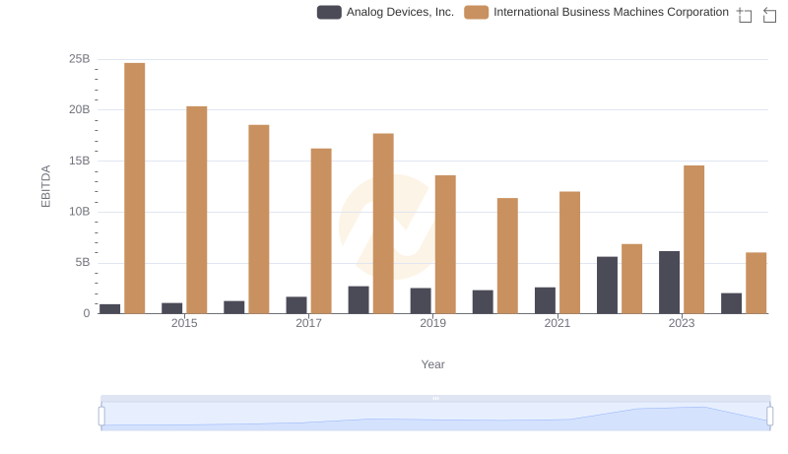Click the IBM bar for 2016
Screen dimensions: 788x454
click(259, 220)
